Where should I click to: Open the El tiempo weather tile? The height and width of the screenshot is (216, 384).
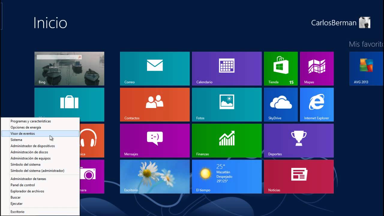(x=227, y=177)
